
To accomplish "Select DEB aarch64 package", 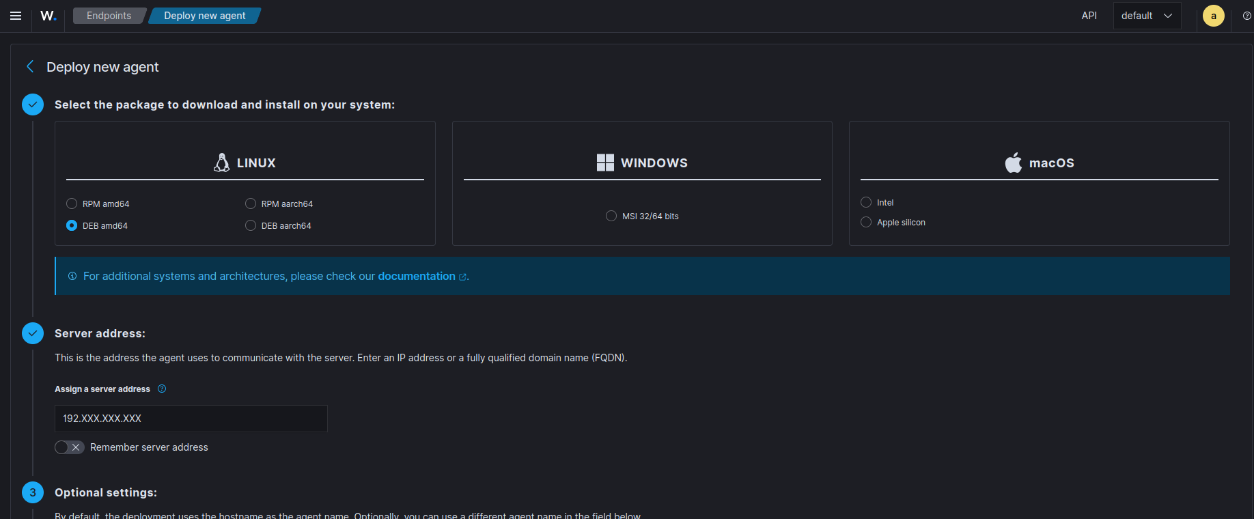I will (251, 225).
